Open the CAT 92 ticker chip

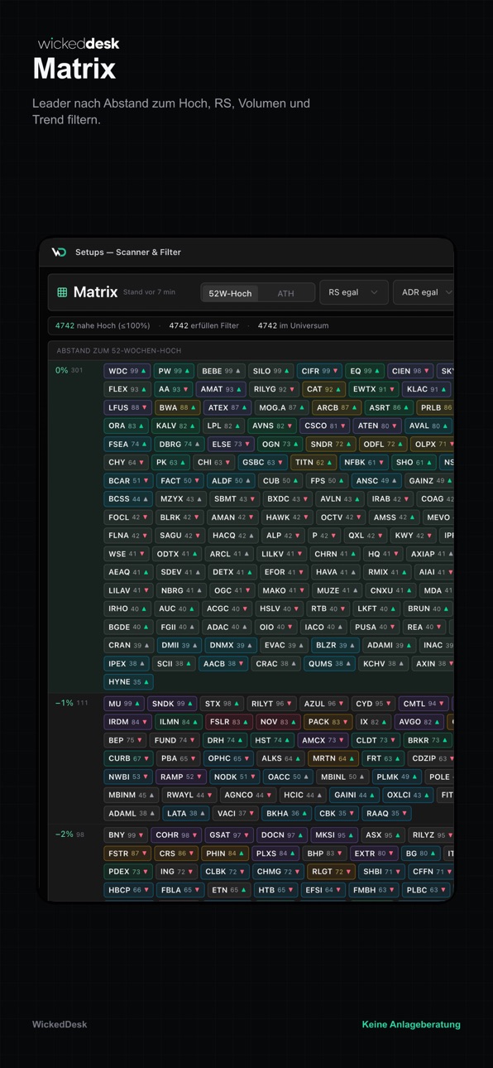[x=323, y=389]
